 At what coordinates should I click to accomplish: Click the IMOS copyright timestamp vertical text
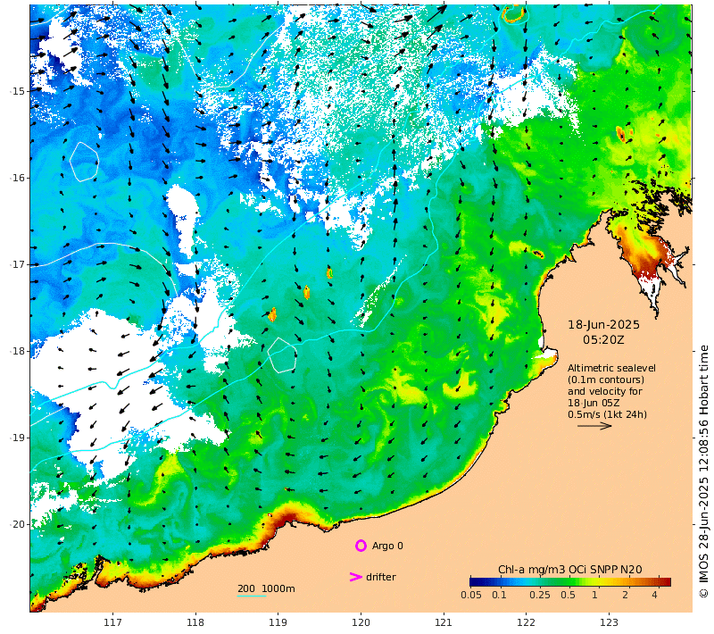(704, 471)
